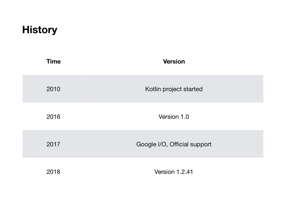This screenshot has width=286, height=214.
Task: Select the Time column header
Action: tap(53, 62)
